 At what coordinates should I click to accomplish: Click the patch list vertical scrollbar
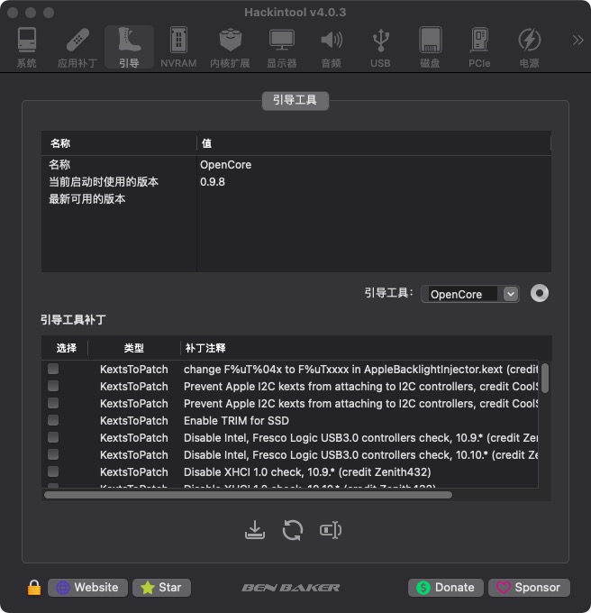[545, 378]
